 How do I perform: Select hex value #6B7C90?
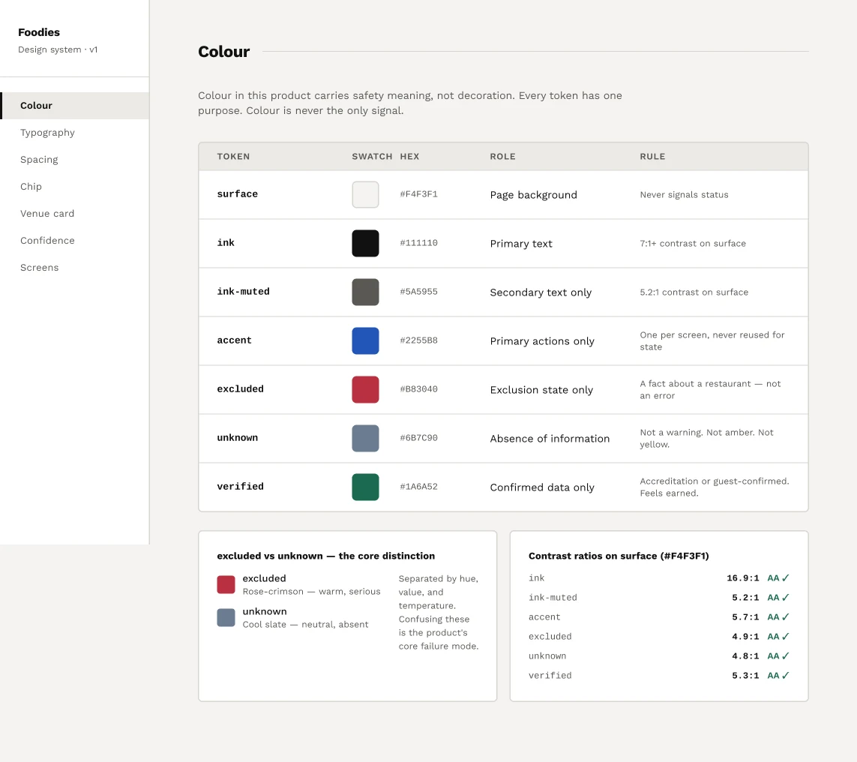(418, 437)
